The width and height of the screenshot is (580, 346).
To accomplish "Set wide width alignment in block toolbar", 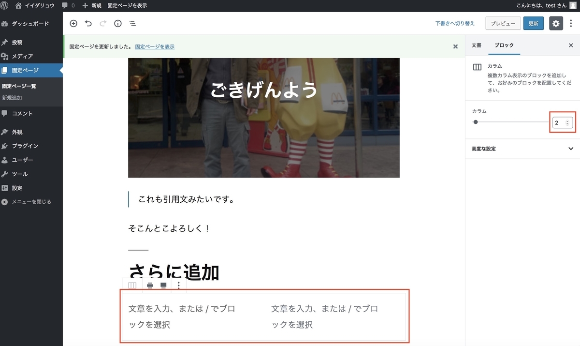I will pos(150,286).
